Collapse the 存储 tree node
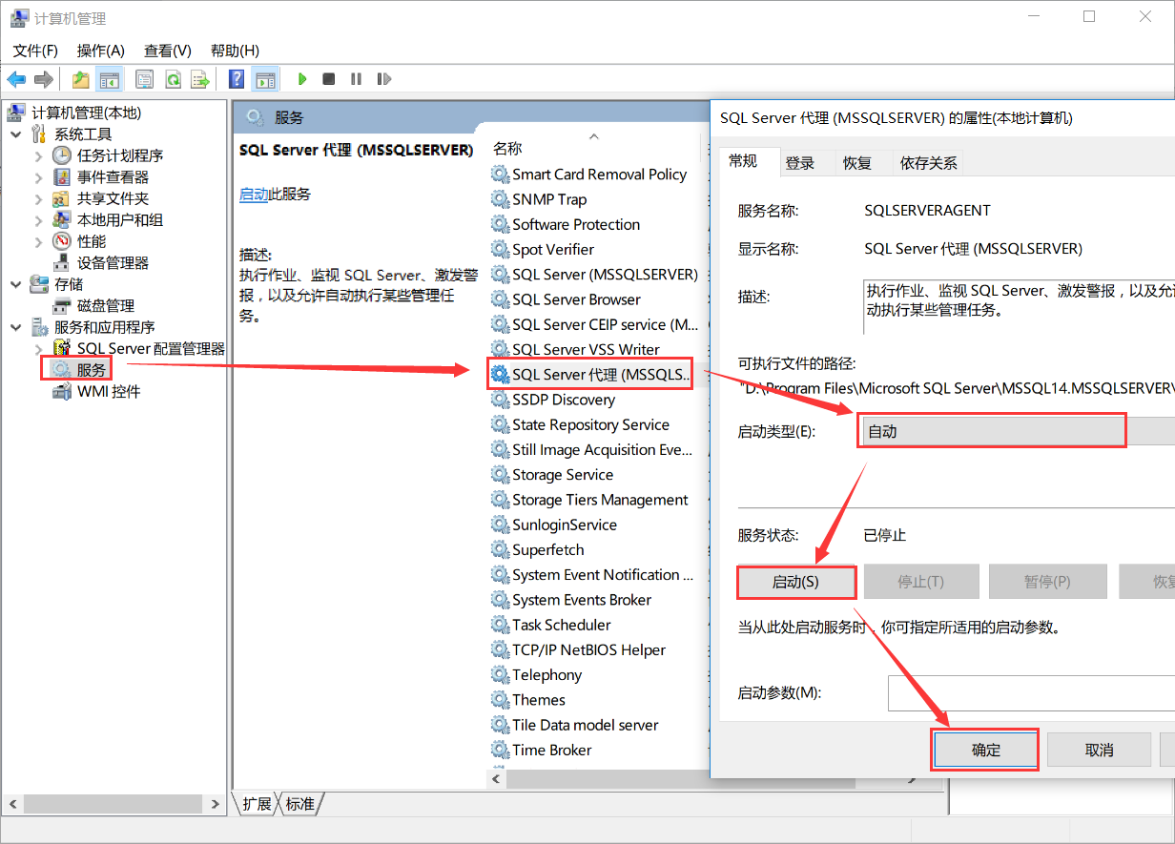The image size is (1175, 844). tap(16, 284)
